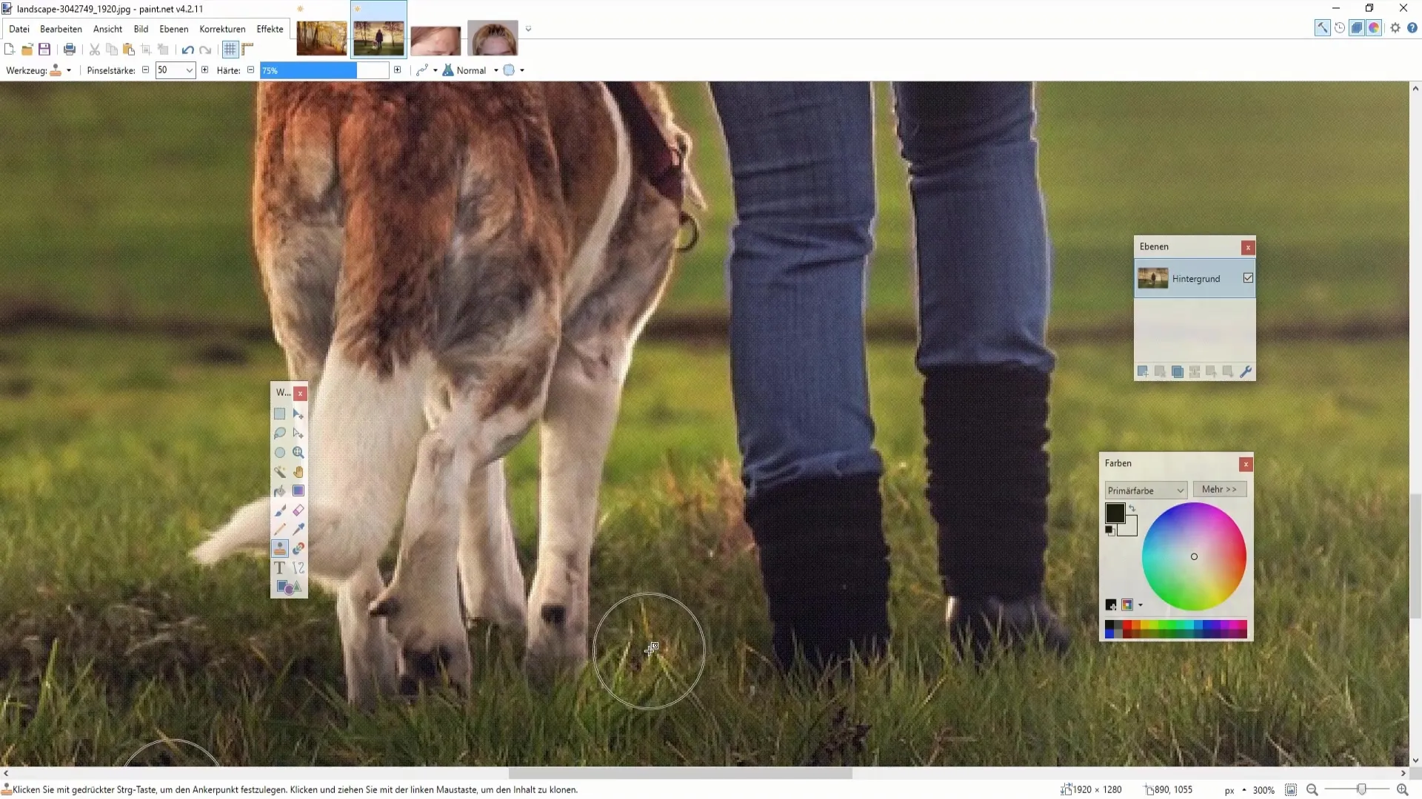
Task: Undo the last action
Action: (x=187, y=50)
